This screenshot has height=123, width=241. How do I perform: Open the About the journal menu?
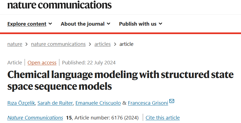pyautogui.click(x=83, y=24)
